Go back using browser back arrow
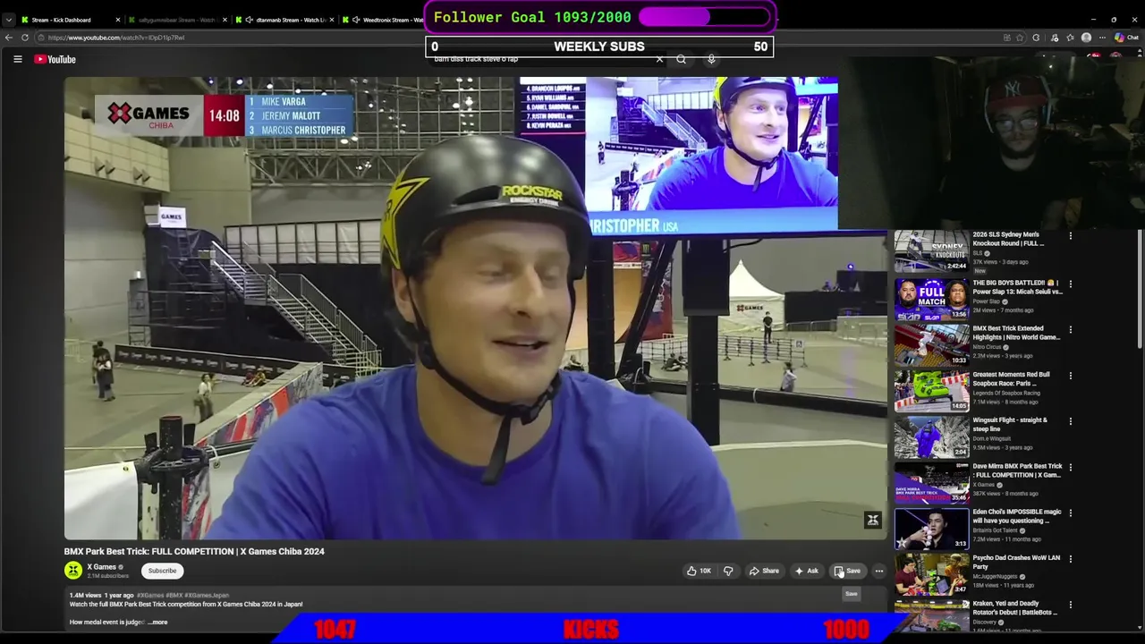1145x644 pixels. [x=9, y=38]
